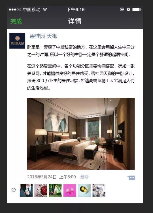Tap the alarm clock status icon
Image resolution: width=153 pixels, height=213 pixels.
point(128,9)
